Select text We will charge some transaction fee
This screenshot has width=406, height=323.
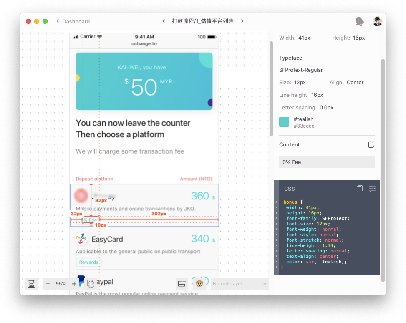coord(130,151)
